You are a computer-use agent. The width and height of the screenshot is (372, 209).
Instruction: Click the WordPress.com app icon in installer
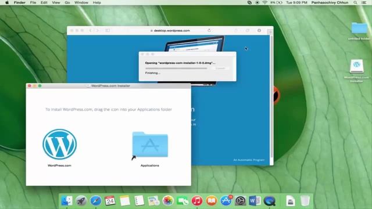coord(59,144)
